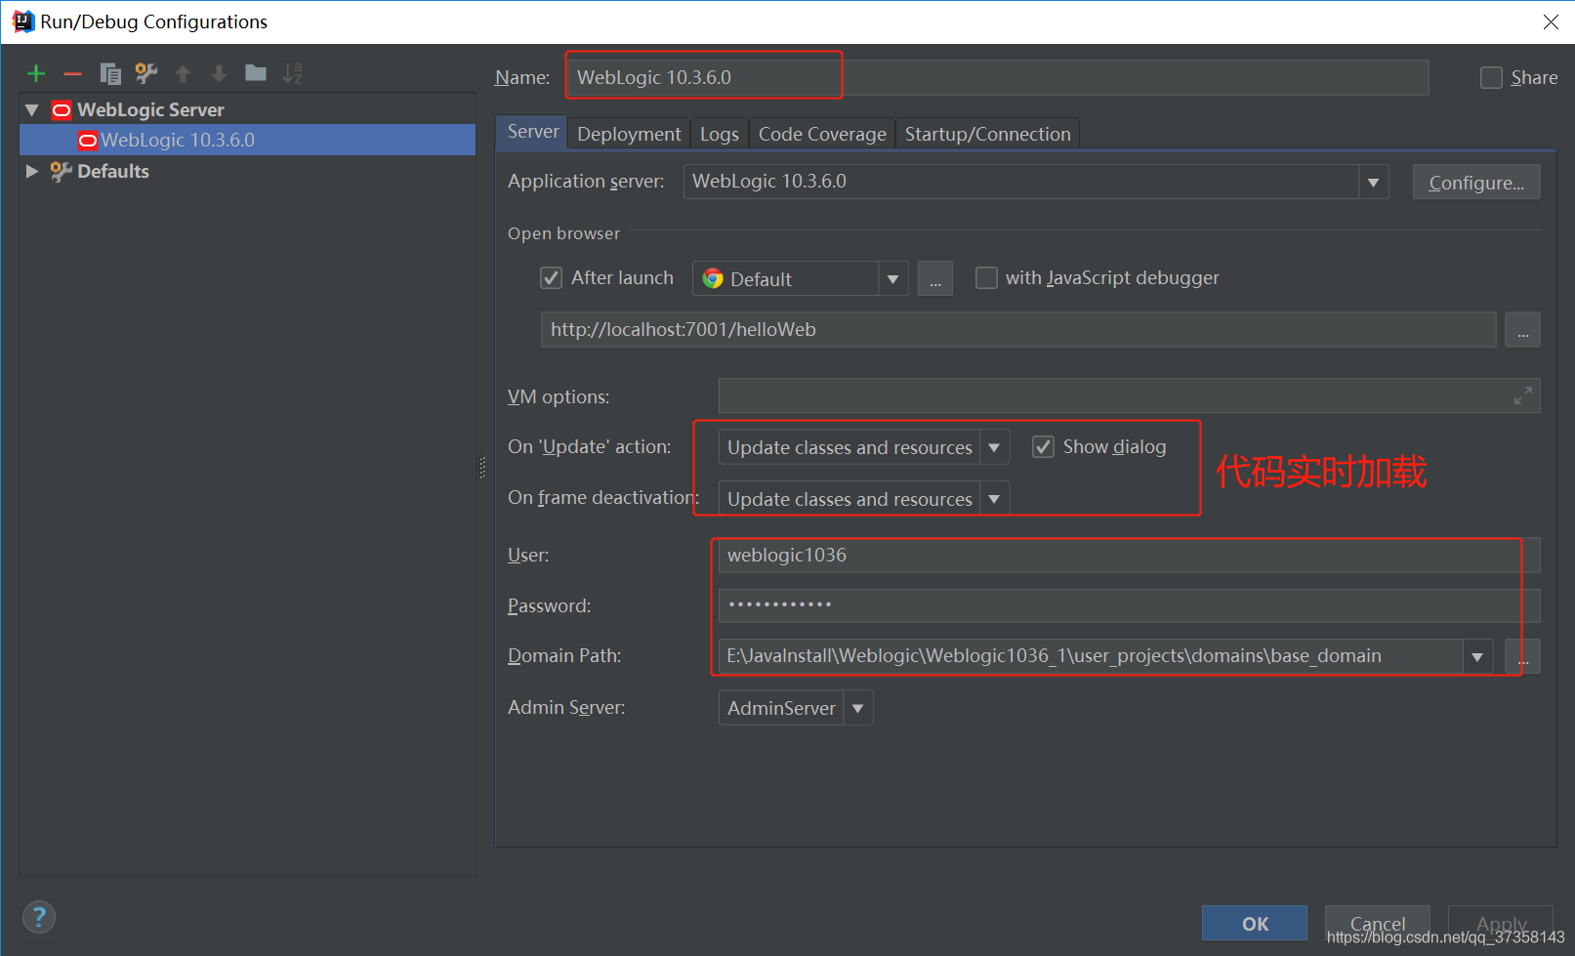Image resolution: width=1575 pixels, height=956 pixels.
Task: Enable the Share checkbox
Action: 1491,78
